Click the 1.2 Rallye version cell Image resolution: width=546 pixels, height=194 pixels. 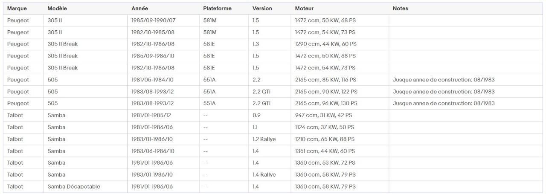click(264, 139)
